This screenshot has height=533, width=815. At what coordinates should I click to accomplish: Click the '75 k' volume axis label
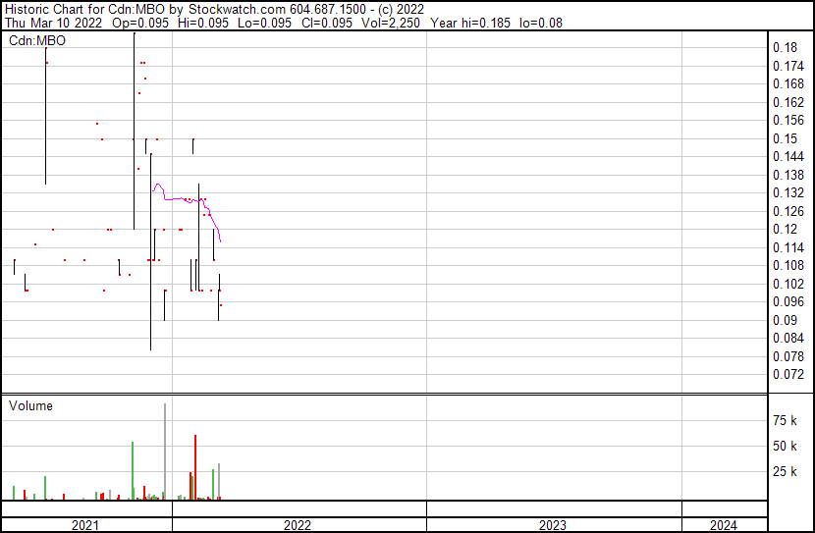tap(785, 420)
